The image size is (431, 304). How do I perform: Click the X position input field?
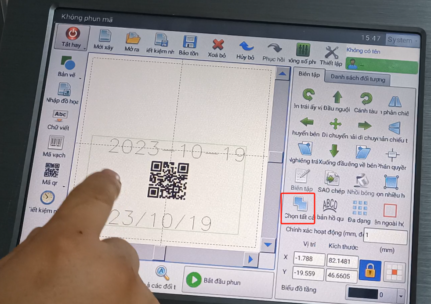[x=309, y=259]
